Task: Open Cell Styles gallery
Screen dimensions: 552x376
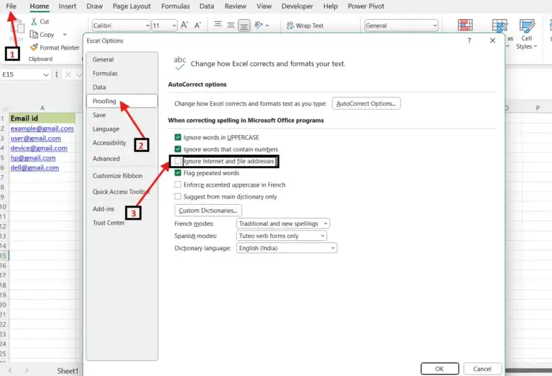Action: coord(527,35)
